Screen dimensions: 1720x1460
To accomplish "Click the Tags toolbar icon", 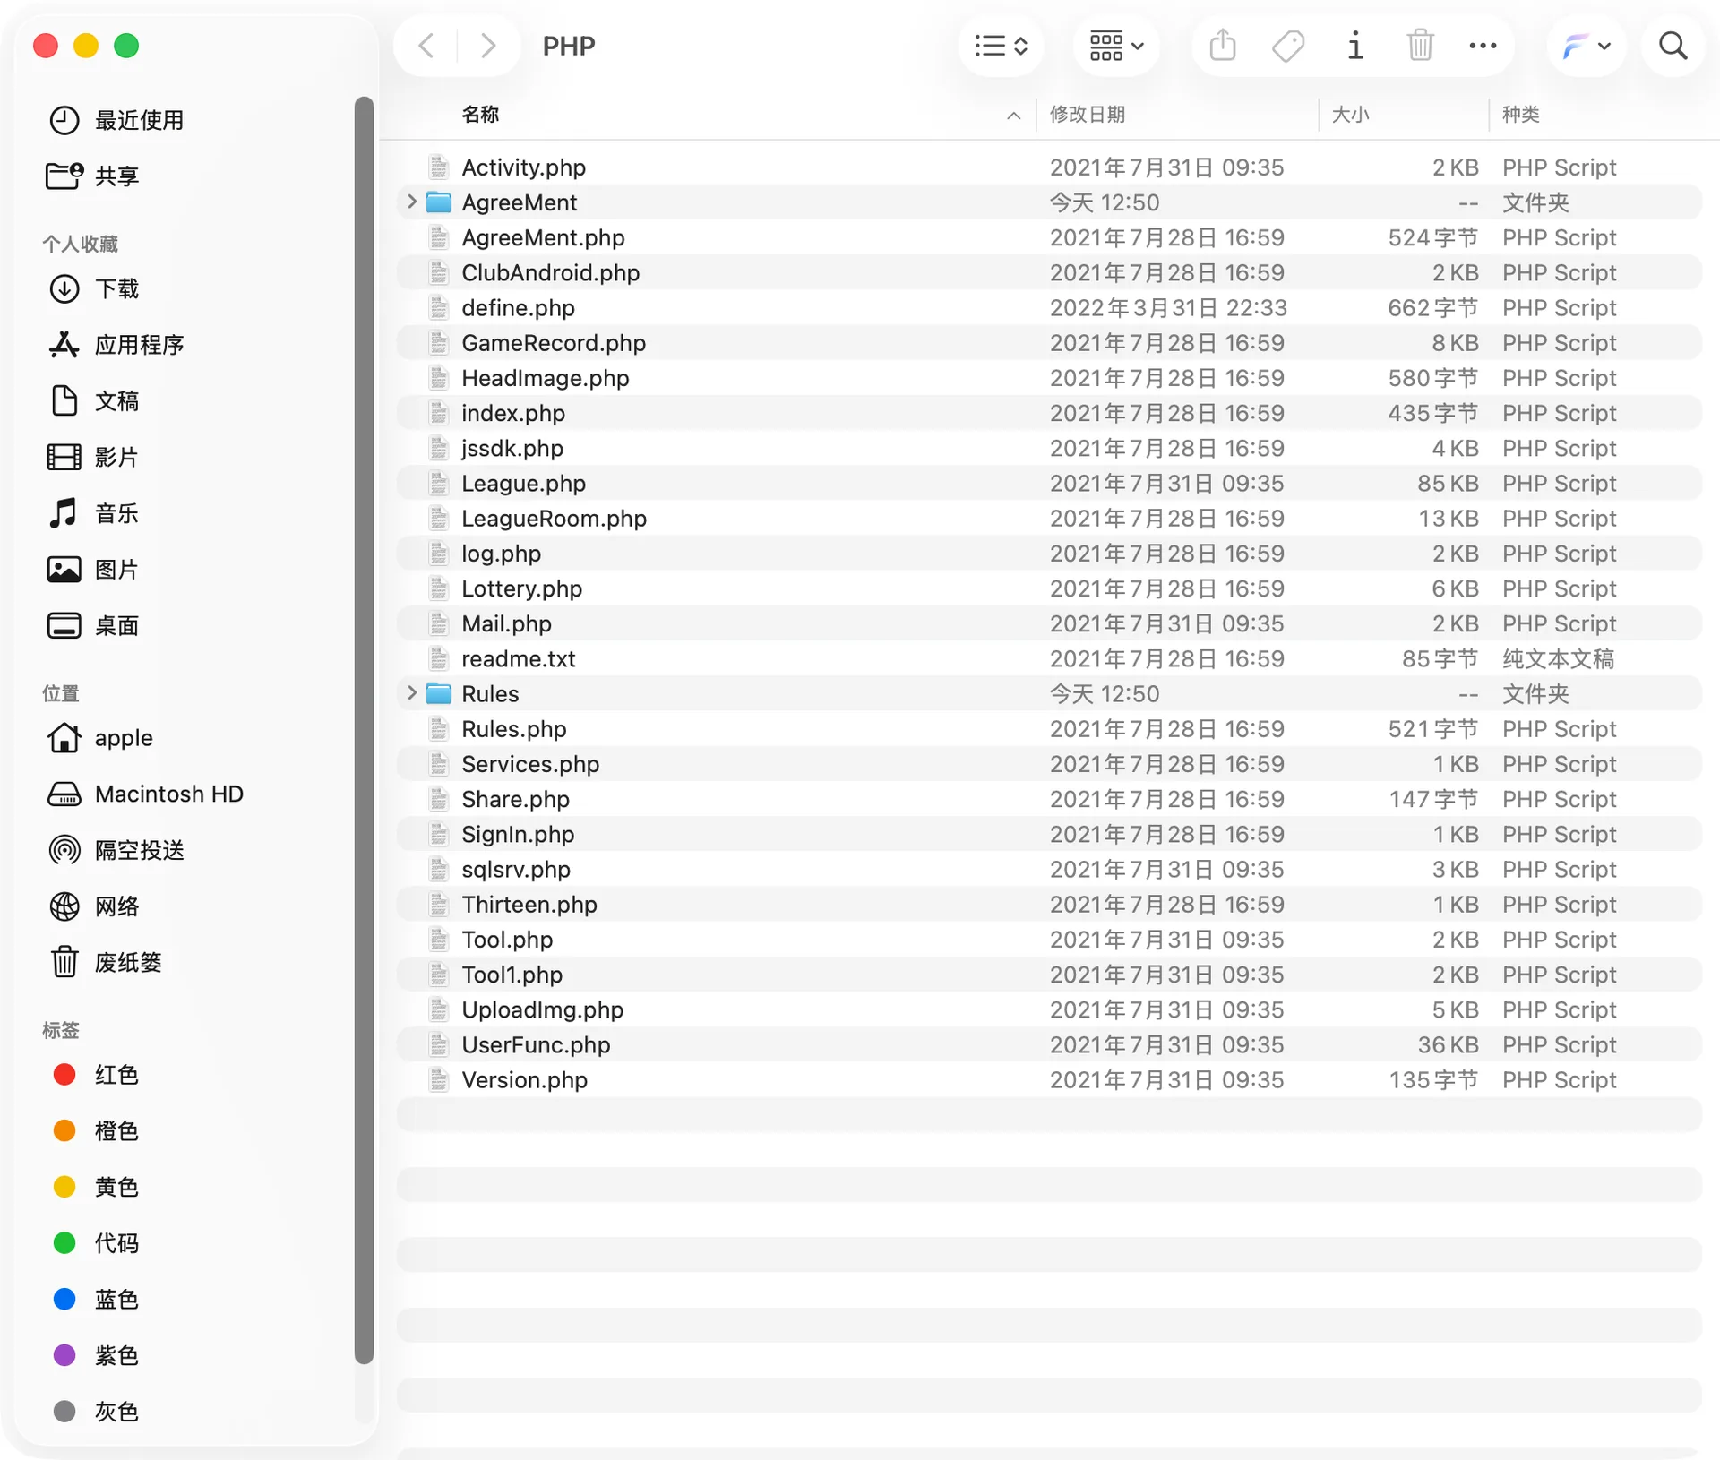I will point(1288,46).
